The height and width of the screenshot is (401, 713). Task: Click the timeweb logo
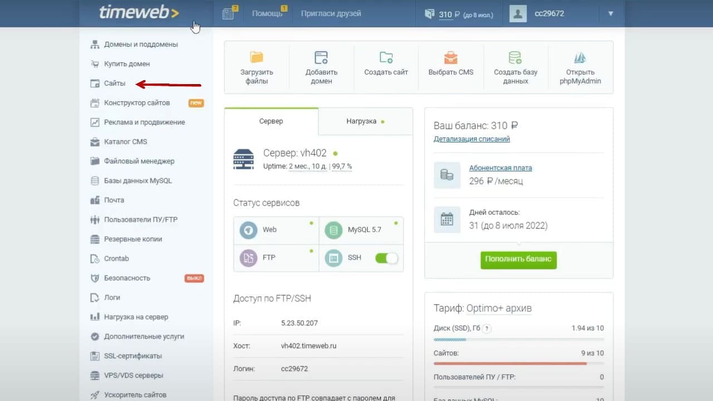[x=139, y=13]
